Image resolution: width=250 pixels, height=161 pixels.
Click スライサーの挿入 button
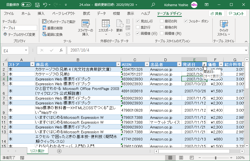click(x=85, y=28)
